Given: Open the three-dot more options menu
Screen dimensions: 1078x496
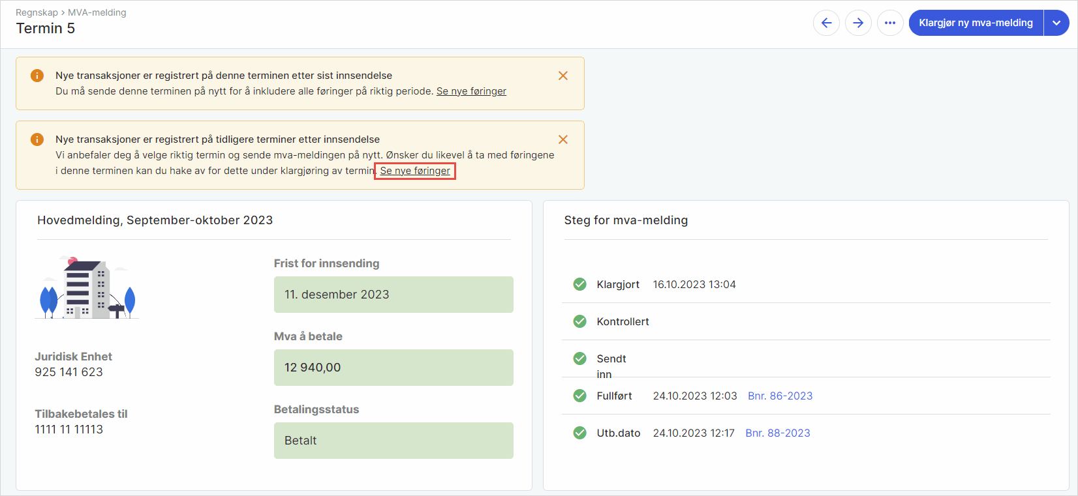Looking at the screenshot, I should coord(890,23).
